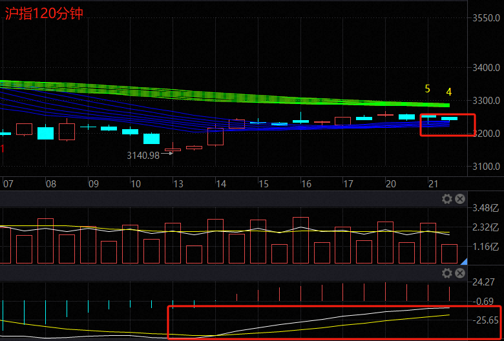
Task: Select date label 13 on time axis
Action: (x=178, y=184)
